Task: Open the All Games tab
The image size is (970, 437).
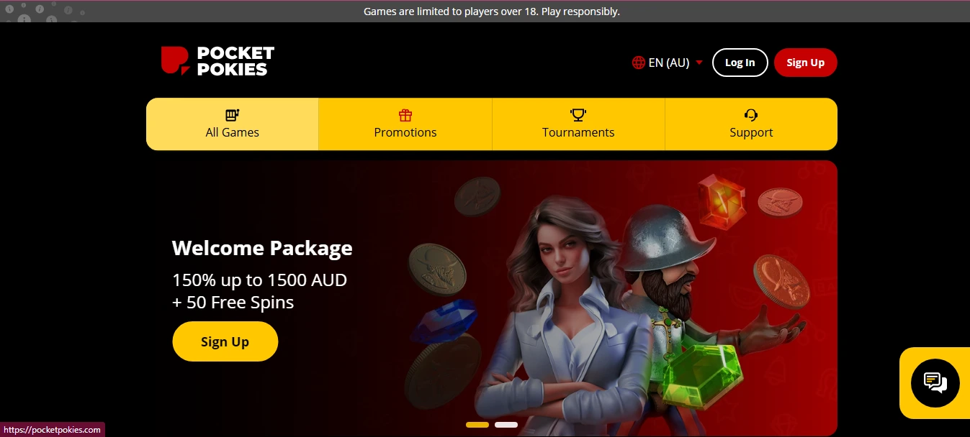Action: coord(233,124)
